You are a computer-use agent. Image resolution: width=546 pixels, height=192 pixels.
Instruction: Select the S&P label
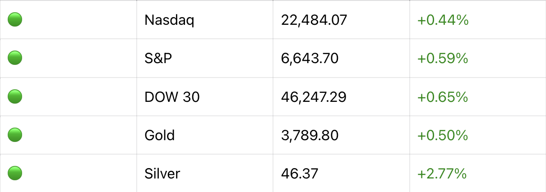coord(158,58)
